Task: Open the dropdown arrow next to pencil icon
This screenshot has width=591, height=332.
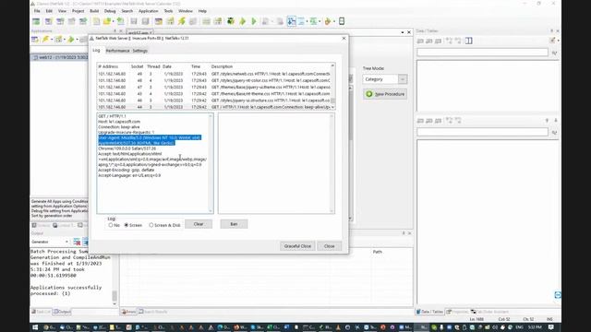Action: coord(558,41)
